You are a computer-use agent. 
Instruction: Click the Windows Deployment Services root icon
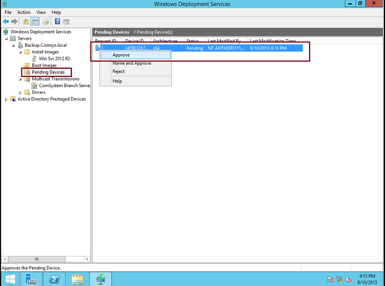[x=5, y=32]
